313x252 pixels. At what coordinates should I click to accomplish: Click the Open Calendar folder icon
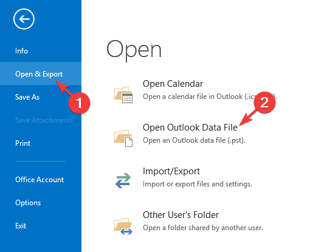(x=123, y=95)
